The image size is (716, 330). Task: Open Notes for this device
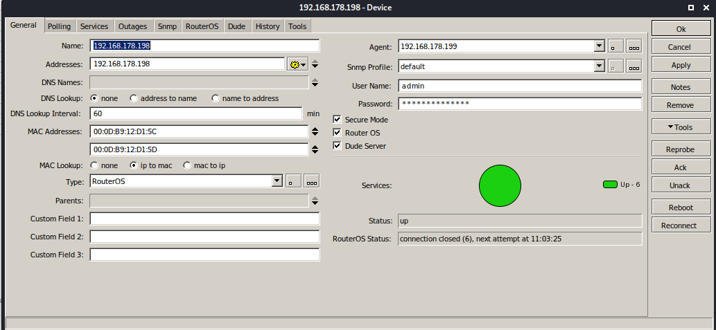pos(680,87)
